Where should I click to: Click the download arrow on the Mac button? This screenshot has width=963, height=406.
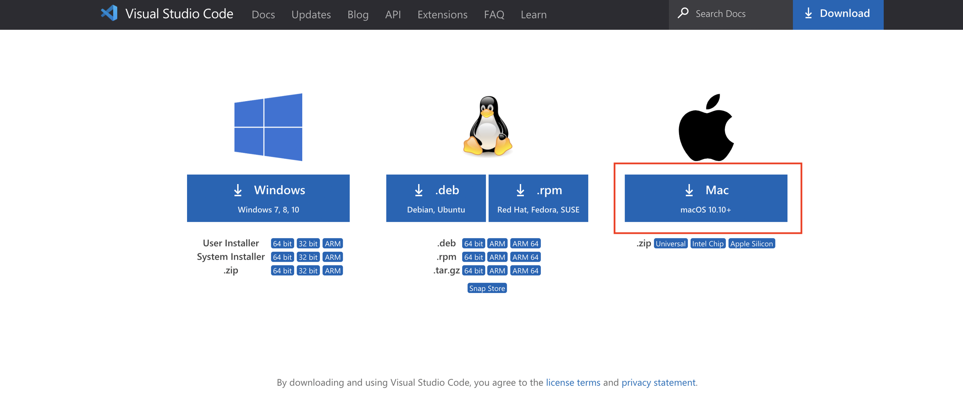(x=688, y=190)
